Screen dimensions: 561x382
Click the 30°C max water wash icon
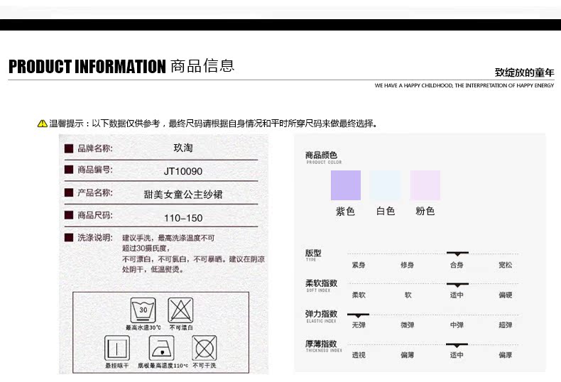(143, 310)
